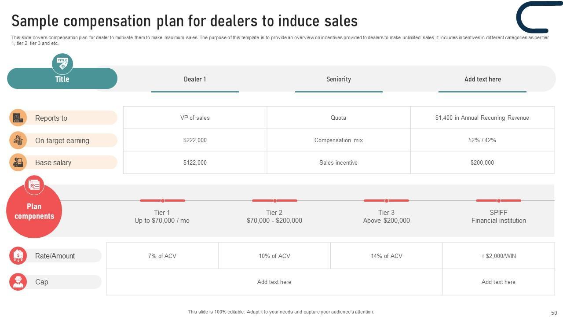Click the Tier 2 timeline marker dot
Image resolution: width=563 pixels, height=317 pixels.
[274, 201]
